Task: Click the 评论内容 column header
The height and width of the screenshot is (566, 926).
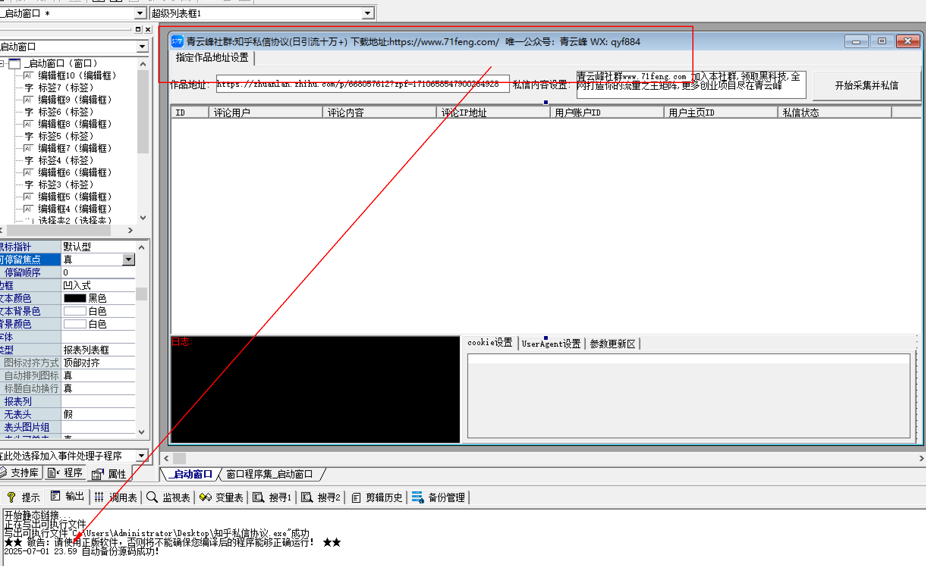Action: coord(379,113)
